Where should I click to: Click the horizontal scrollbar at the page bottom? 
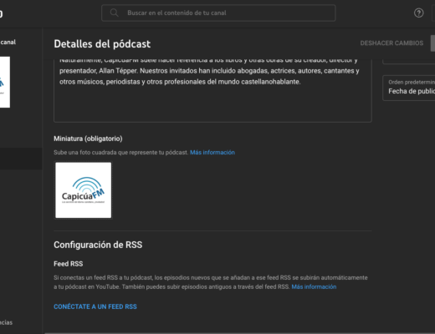point(240,333)
